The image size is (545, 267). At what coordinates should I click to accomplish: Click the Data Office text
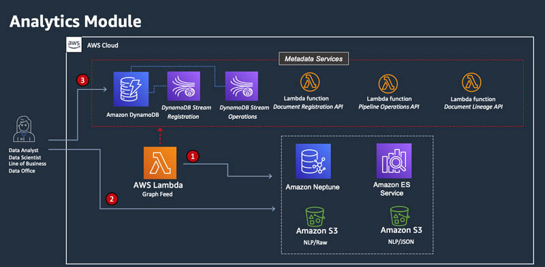(22, 171)
